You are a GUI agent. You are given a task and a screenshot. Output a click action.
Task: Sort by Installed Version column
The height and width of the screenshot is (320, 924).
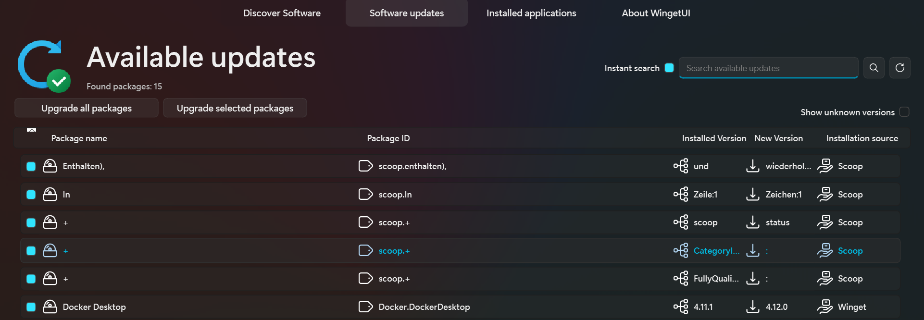(714, 138)
